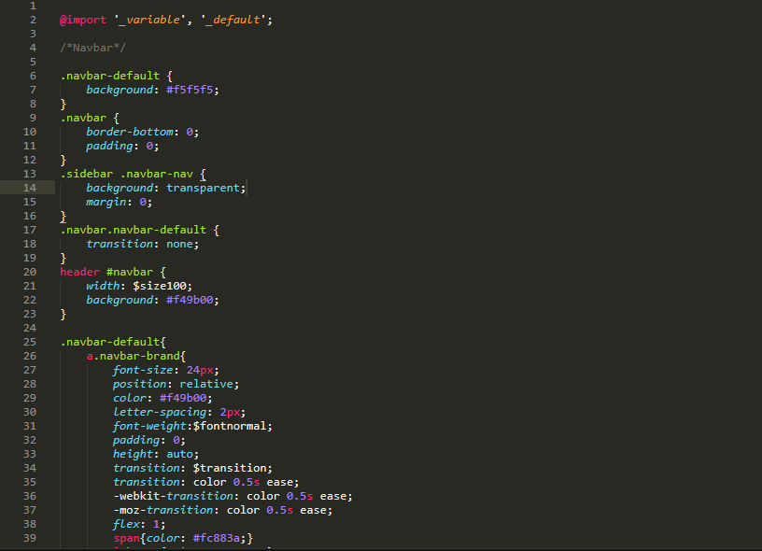Click the $fontnormal variable
This screenshot has height=551, width=762.
click(230, 426)
